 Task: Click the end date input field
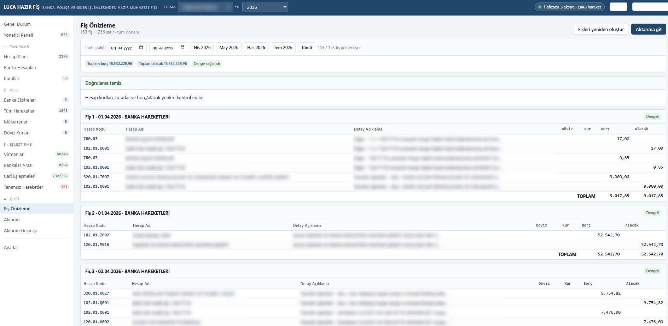coord(169,47)
